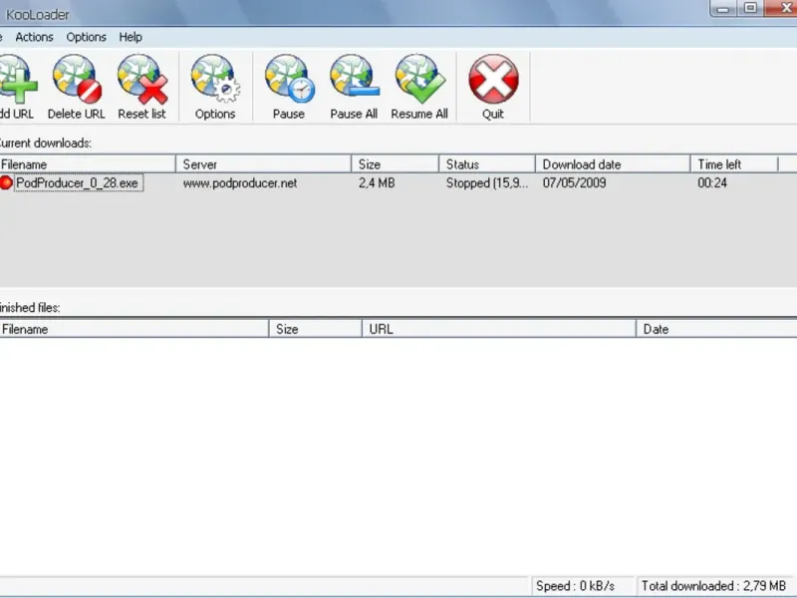Click the Pause clock icon
797x598 pixels.
[289, 79]
